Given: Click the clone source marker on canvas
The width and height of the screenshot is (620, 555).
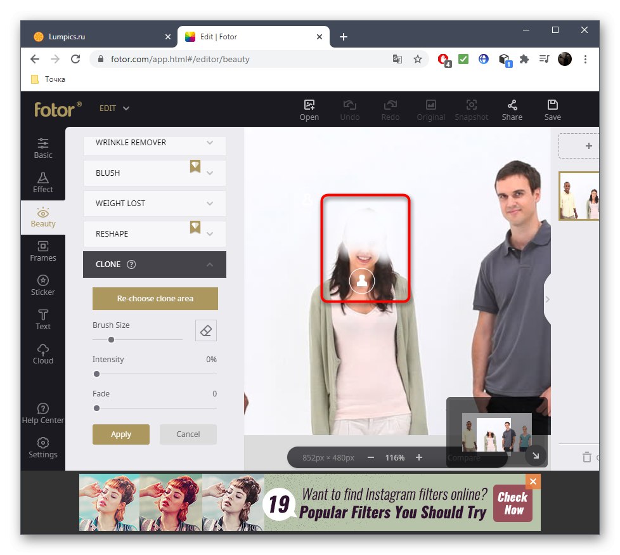Looking at the screenshot, I should pyautogui.click(x=362, y=281).
